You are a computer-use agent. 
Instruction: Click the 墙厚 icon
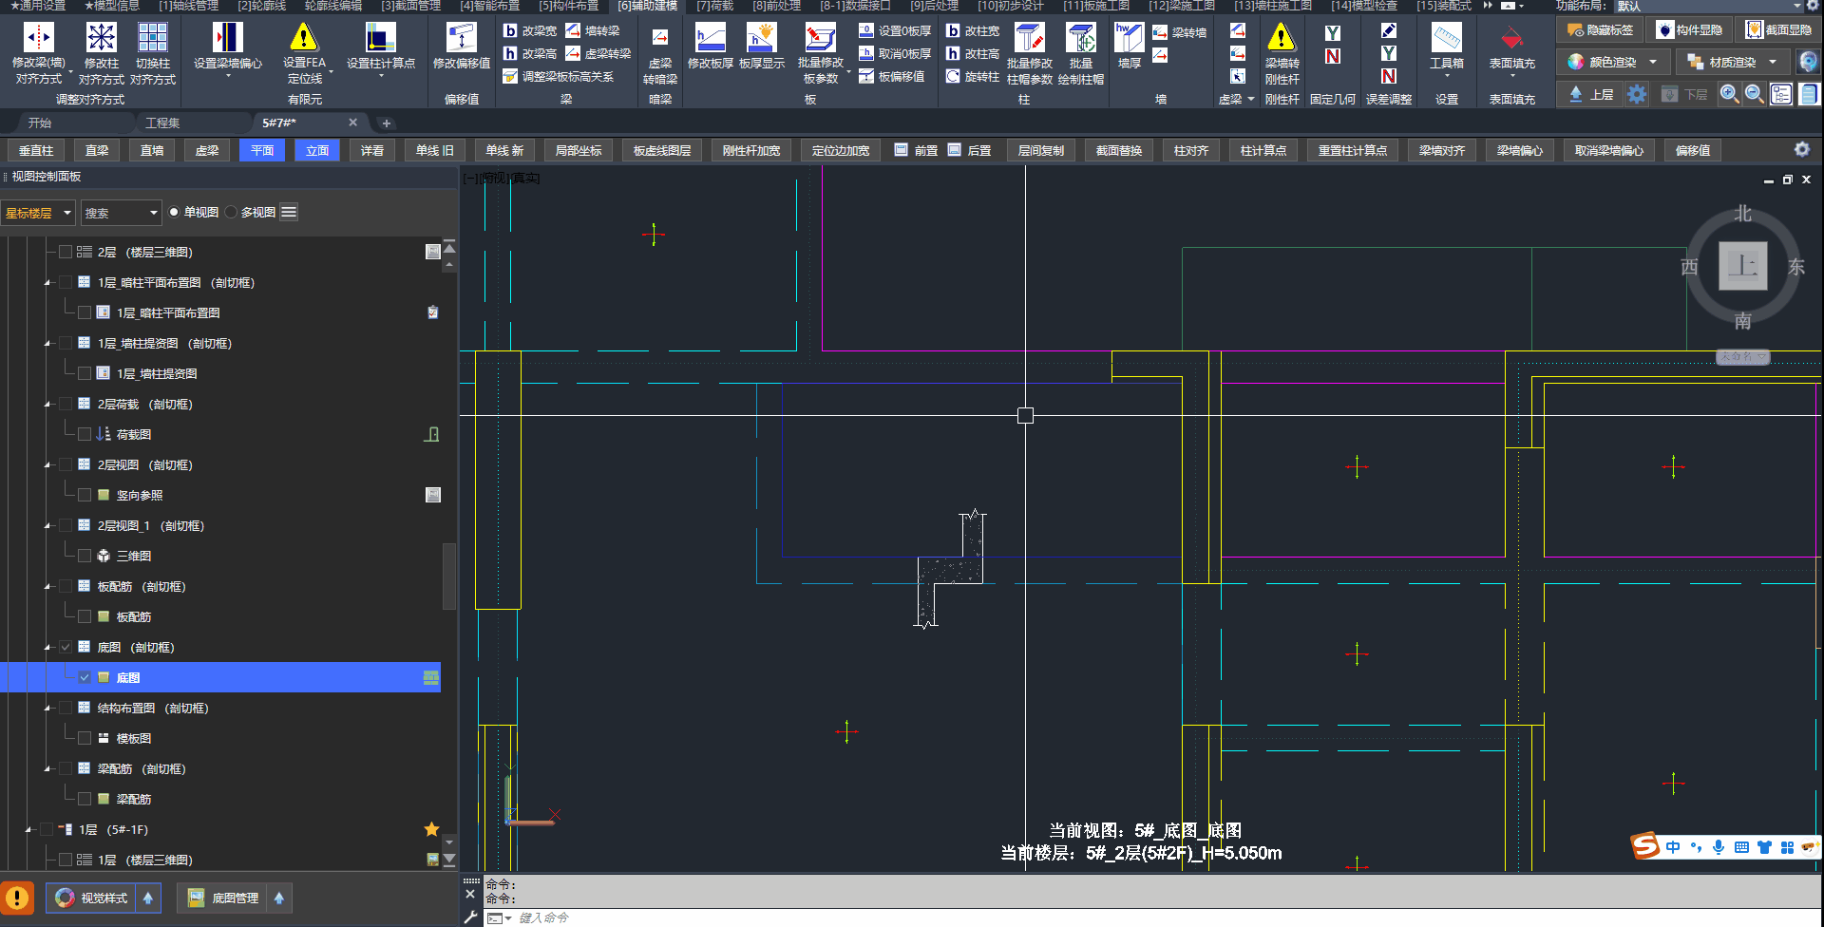point(1129,39)
